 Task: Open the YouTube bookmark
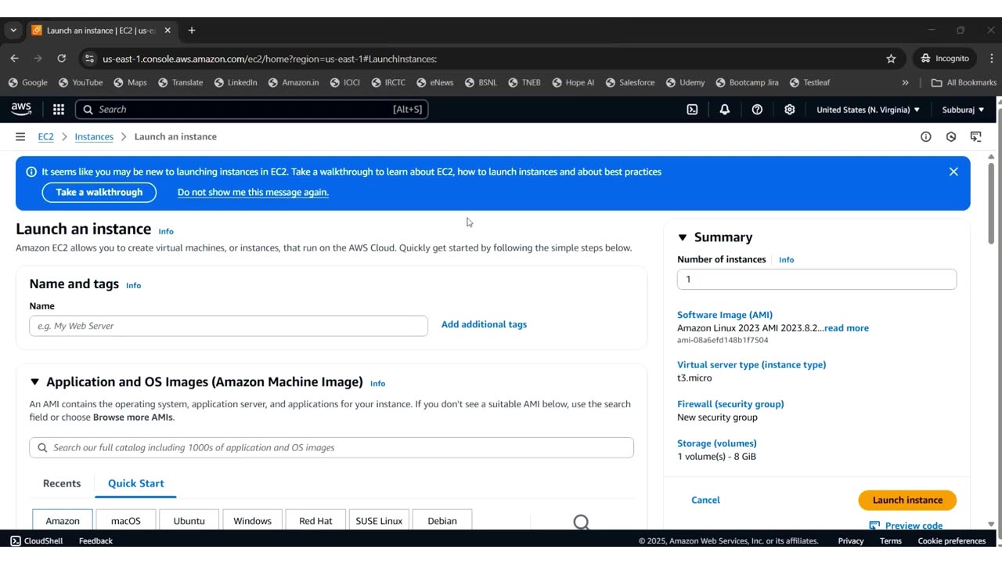coord(81,82)
